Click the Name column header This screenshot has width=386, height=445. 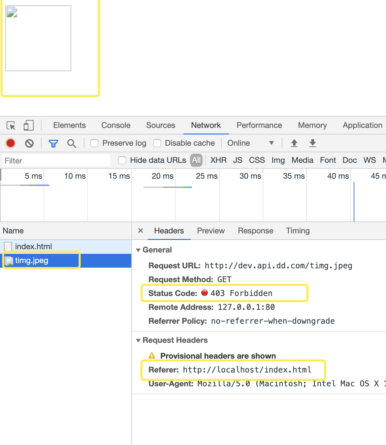[66, 231]
